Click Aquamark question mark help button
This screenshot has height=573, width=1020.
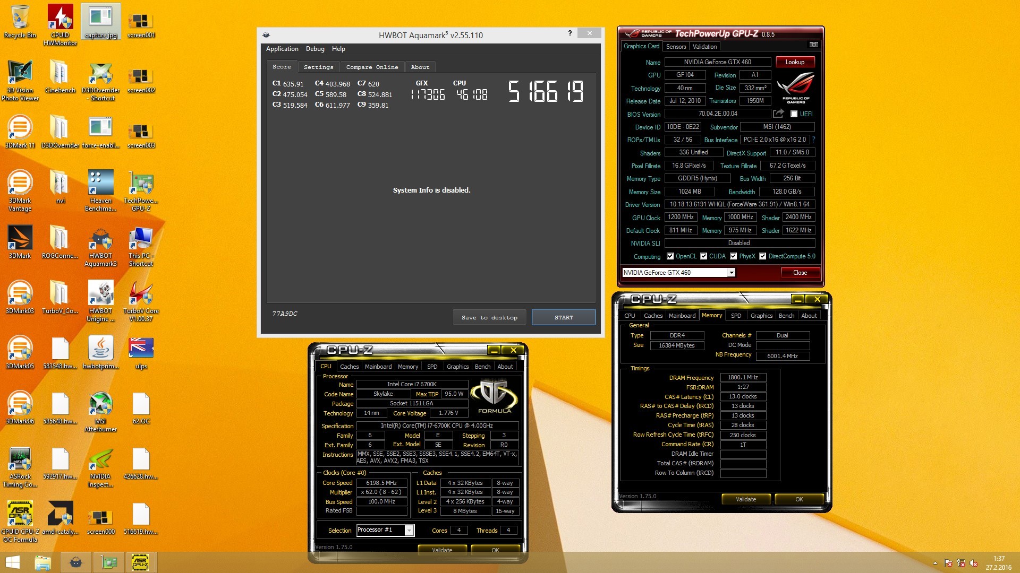pyautogui.click(x=570, y=33)
